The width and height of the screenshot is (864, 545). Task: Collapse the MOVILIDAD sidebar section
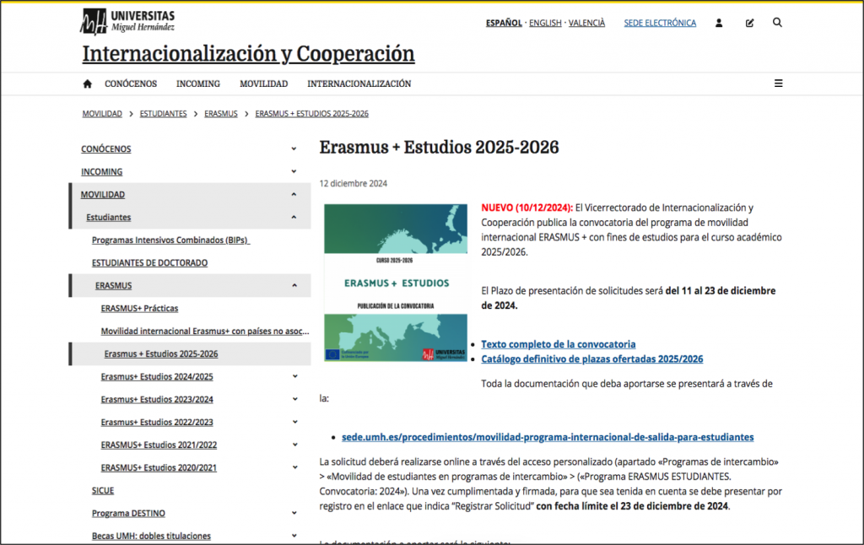click(294, 195)
